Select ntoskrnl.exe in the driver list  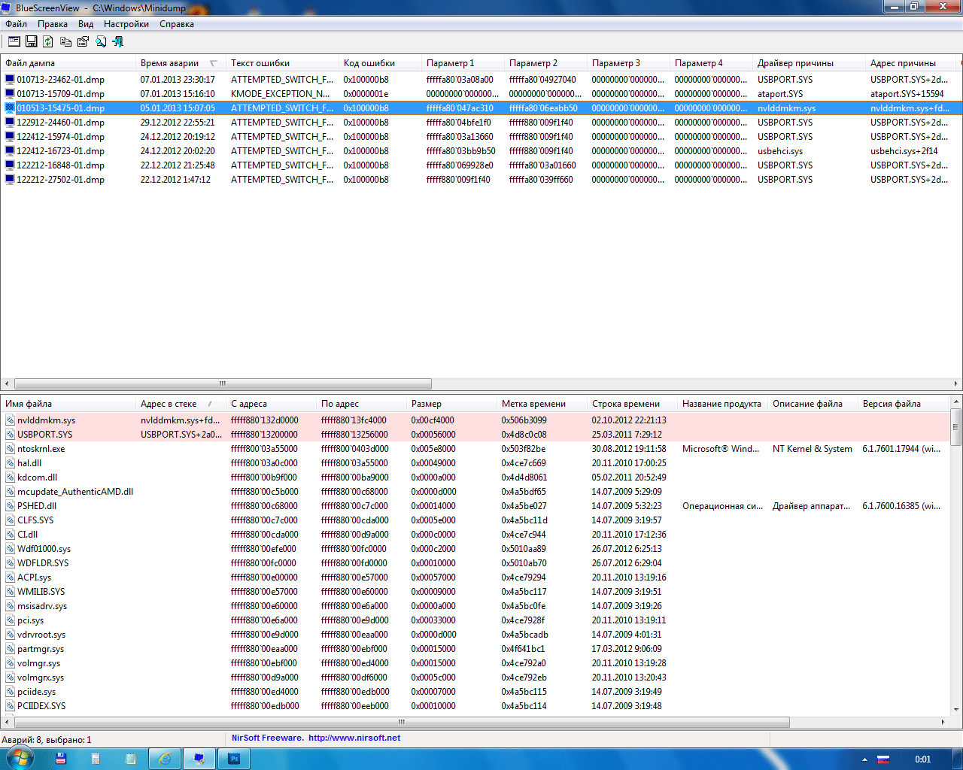tap(41, 449)
